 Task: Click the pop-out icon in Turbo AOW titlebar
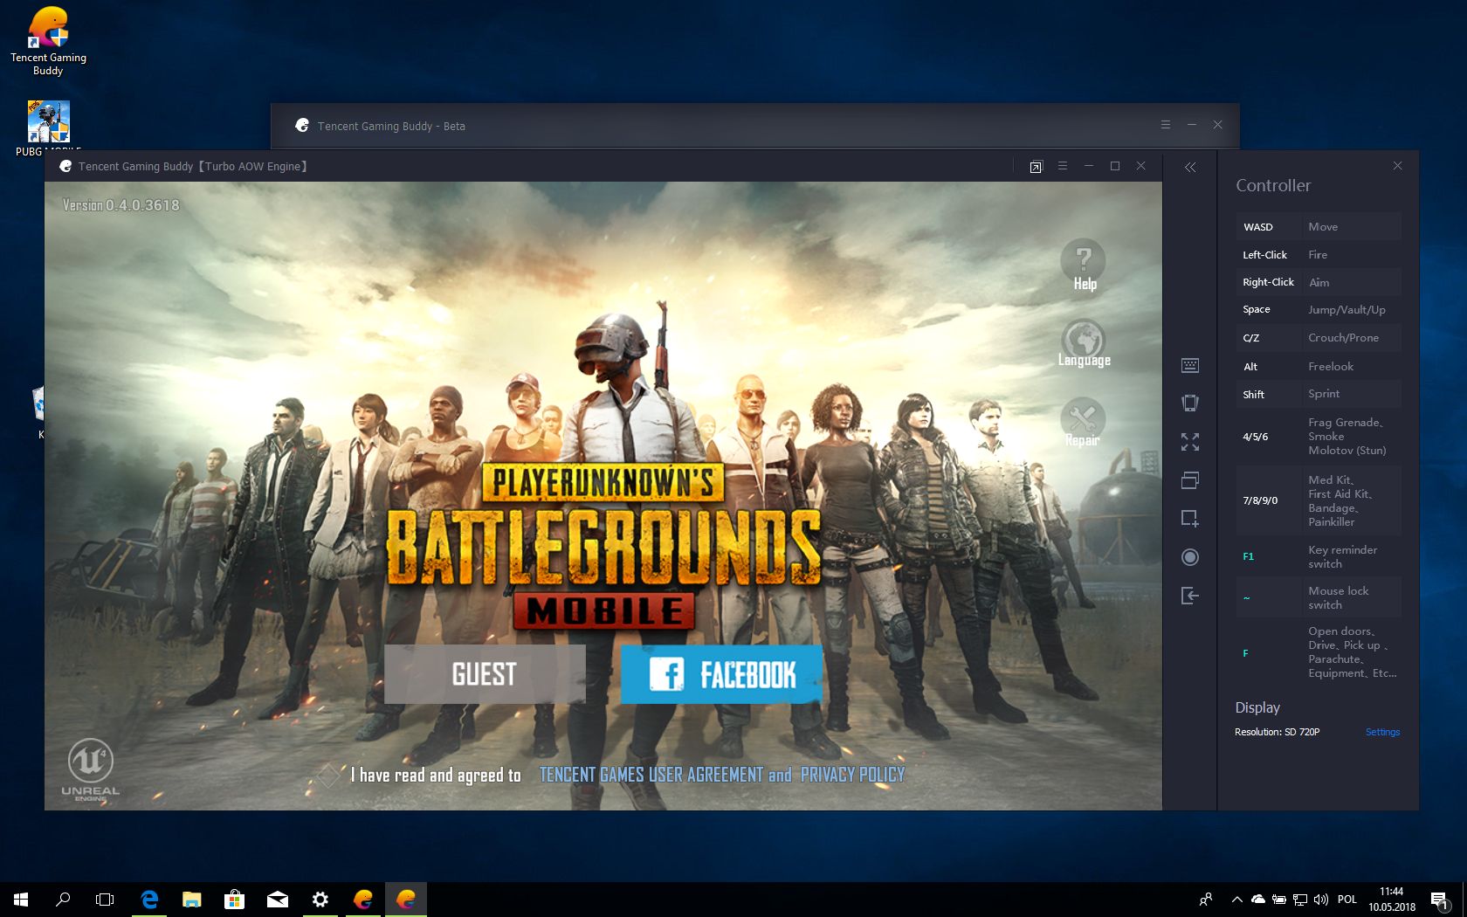(x=1036, y=167)
